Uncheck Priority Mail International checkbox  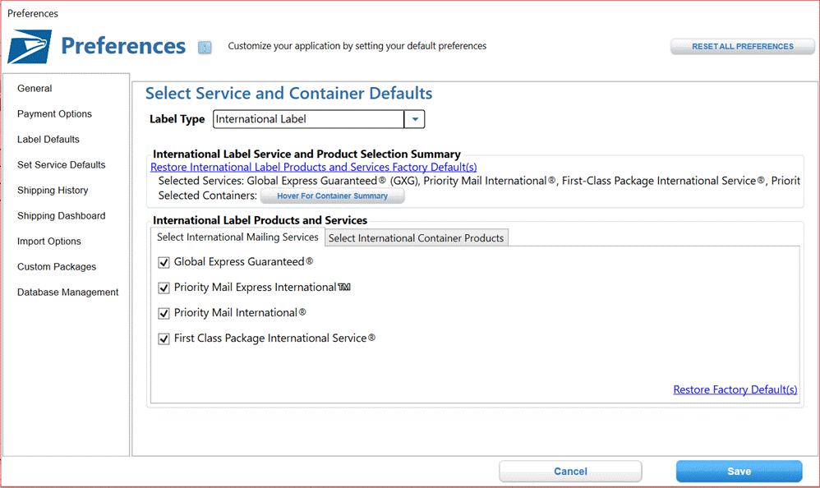(164, 313)
